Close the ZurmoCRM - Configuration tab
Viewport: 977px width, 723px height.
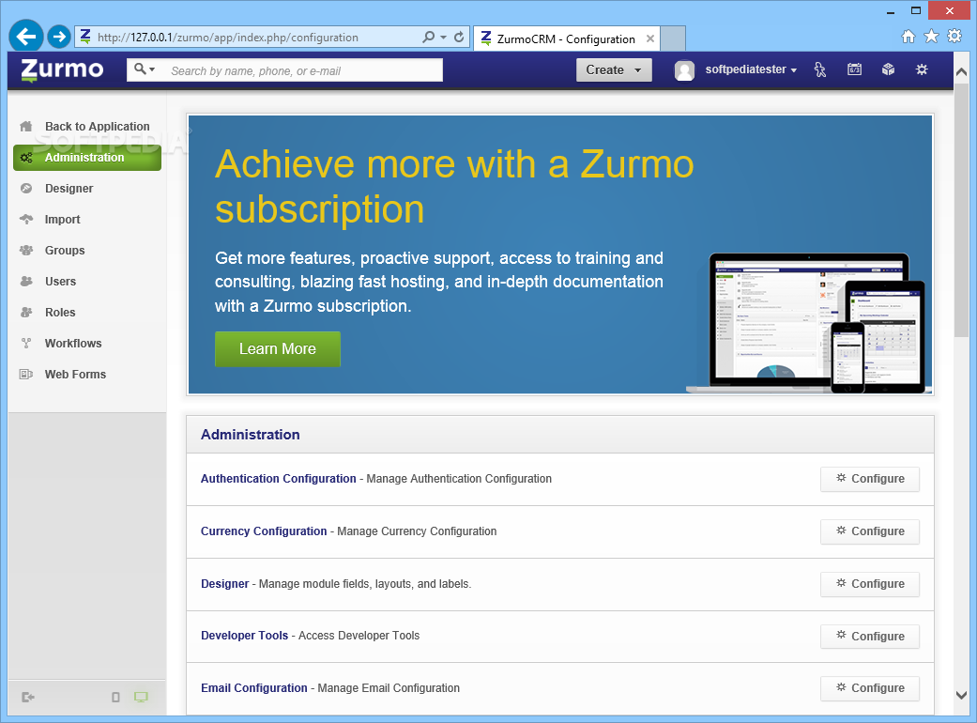coord(649,38)
